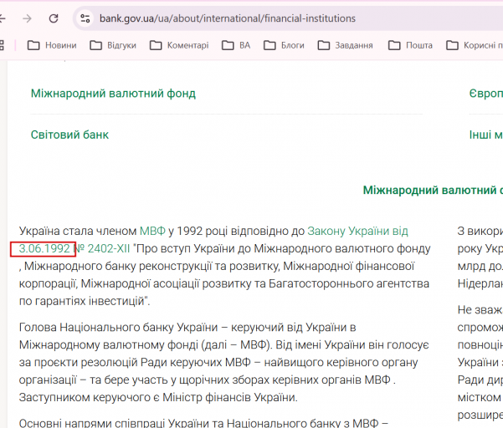
Task: Select the Інші м... tab at right
Action: 485,135
